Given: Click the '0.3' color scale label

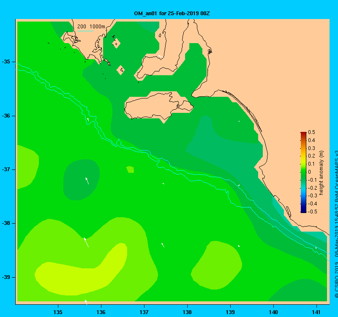Looking at the screenshot, I should coord(311,148).
